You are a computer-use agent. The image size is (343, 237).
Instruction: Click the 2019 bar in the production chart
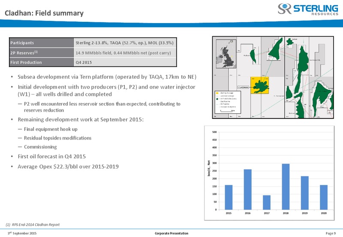pyautogui.click(x=305, y=193)
